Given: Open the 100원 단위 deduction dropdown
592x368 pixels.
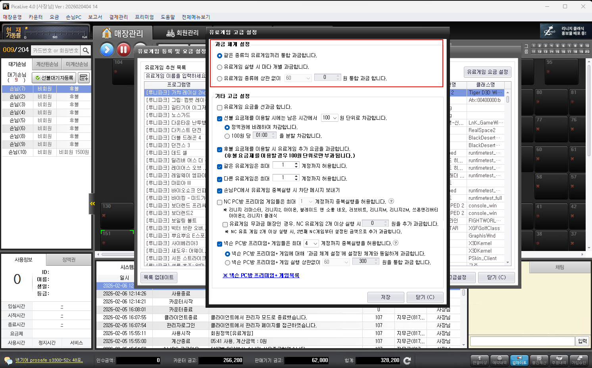Looking at the screenshot, I should [x=329, y=118].
